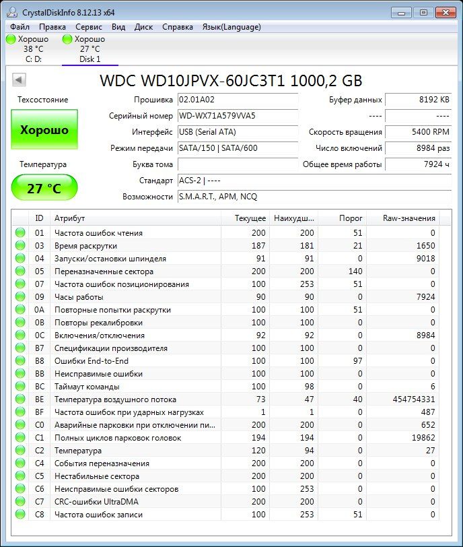Click the features field S.M.A.R.T., APM, NCQ

(314, 197)
